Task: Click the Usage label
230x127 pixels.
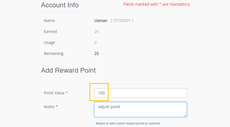Action: tap(49, 43)
